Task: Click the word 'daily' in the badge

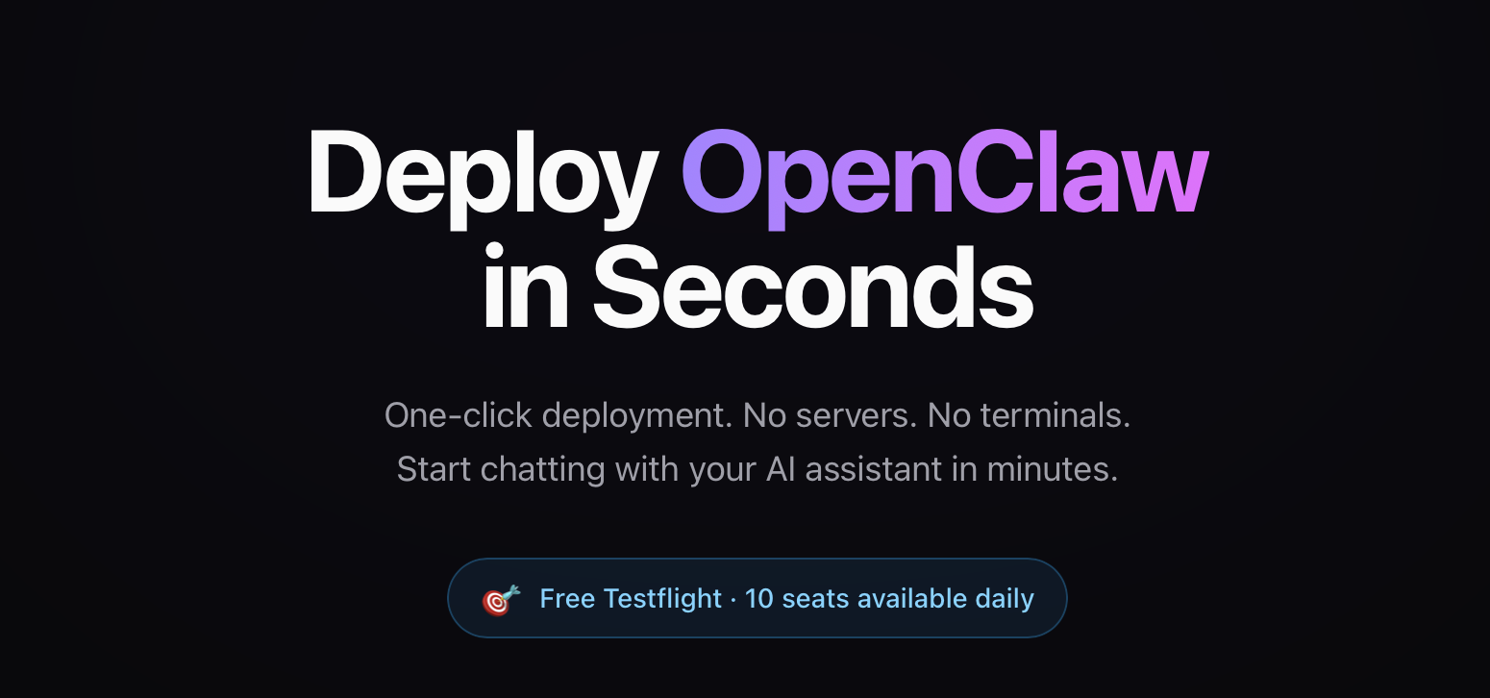Action: tap(1005, 598)
